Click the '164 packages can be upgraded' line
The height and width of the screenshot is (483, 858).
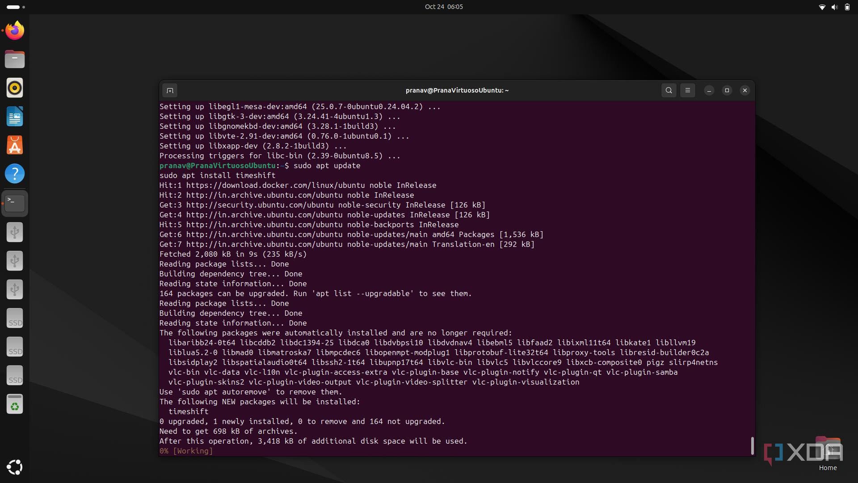point(315,293)
